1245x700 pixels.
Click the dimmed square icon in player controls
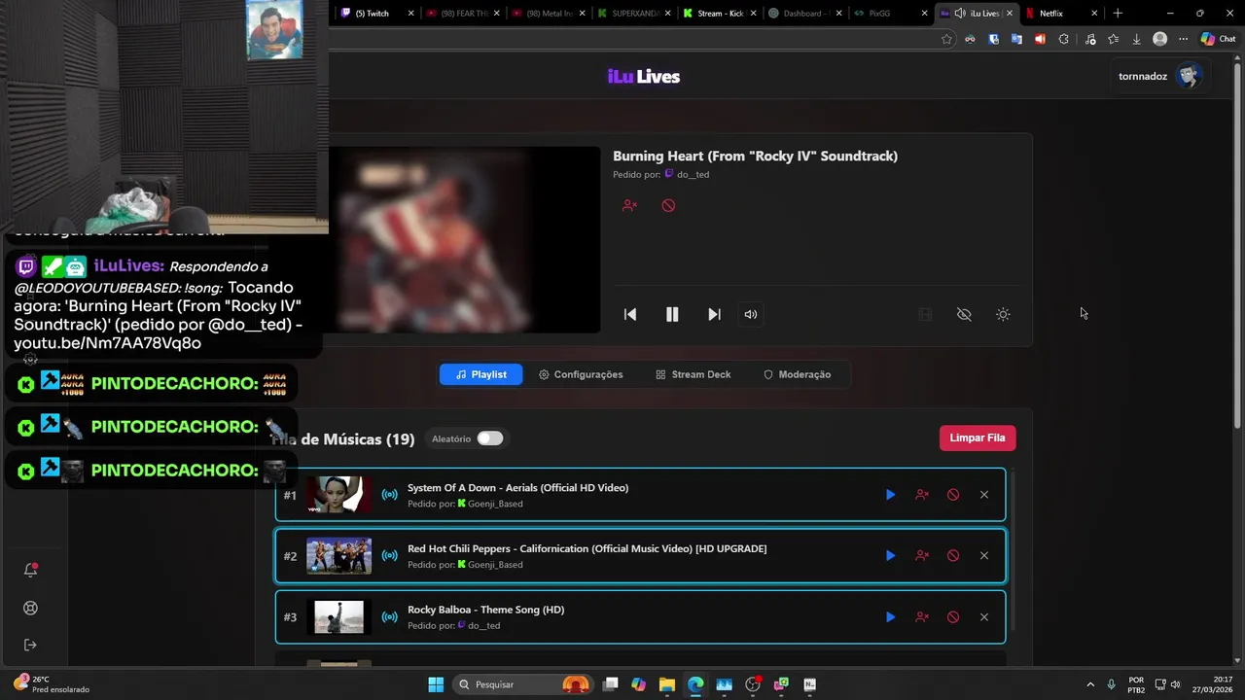[925, 314]
